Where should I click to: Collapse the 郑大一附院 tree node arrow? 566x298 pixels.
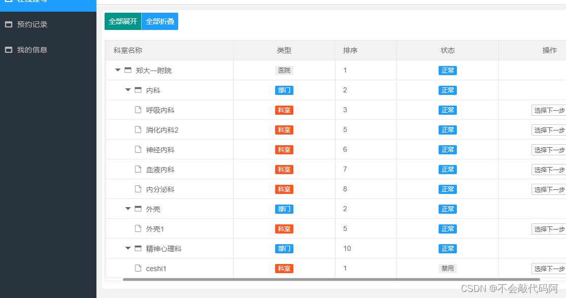[x=118, y=70]
